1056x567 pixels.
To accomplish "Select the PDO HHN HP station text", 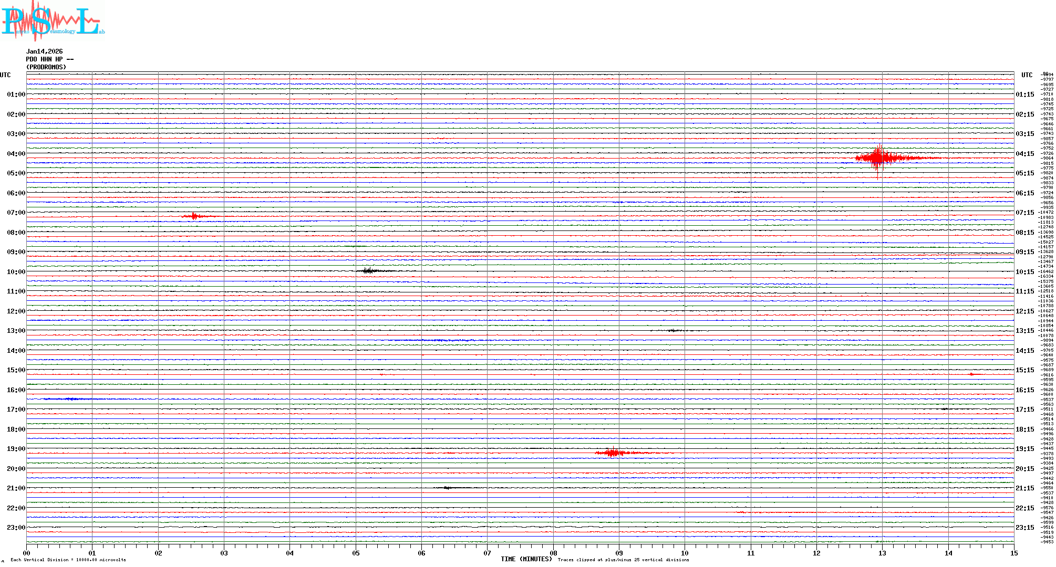I will 49,59.
